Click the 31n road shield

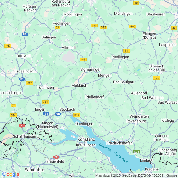(77, 115)
